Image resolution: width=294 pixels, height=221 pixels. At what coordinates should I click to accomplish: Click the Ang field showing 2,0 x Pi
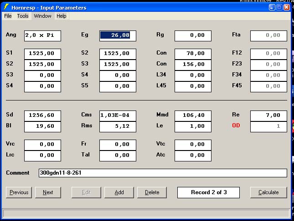42,35
